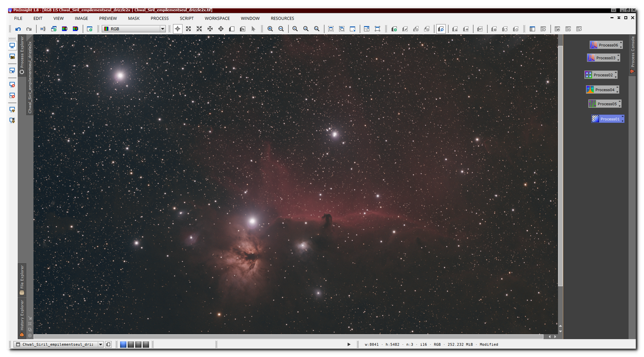Click the Explorer windows layout icon in toolbar
Screen dimensions: 644x357
[x=533, y=29]
